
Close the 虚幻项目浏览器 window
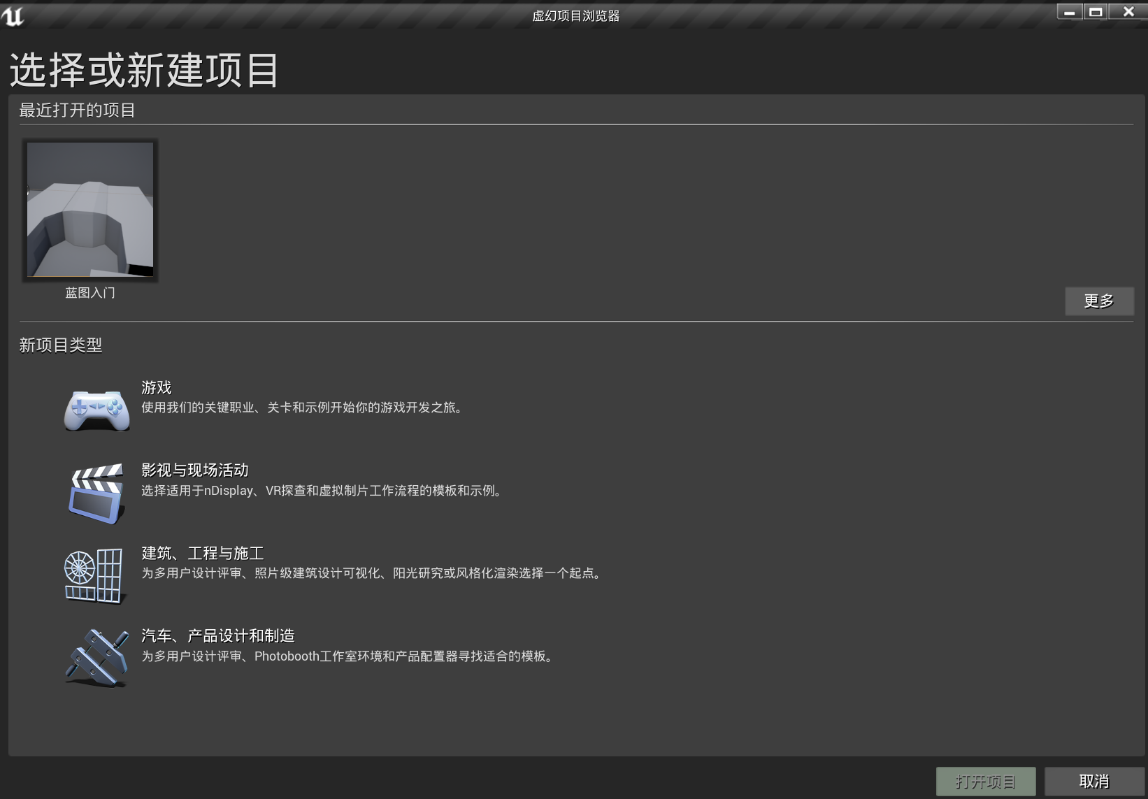1128,12
